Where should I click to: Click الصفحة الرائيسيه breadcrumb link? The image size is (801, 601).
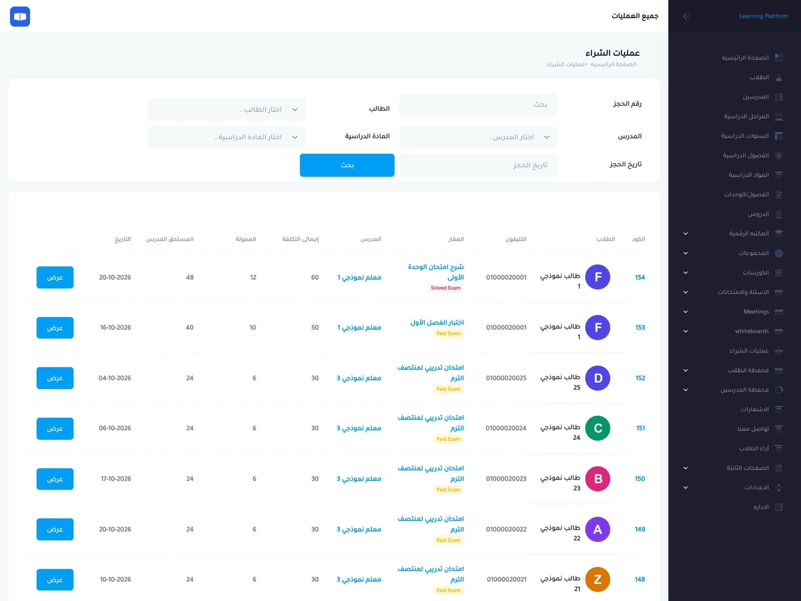[x=613, y=64]
